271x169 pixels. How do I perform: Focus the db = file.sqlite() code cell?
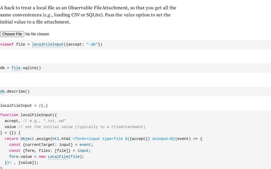coord(135,68)
